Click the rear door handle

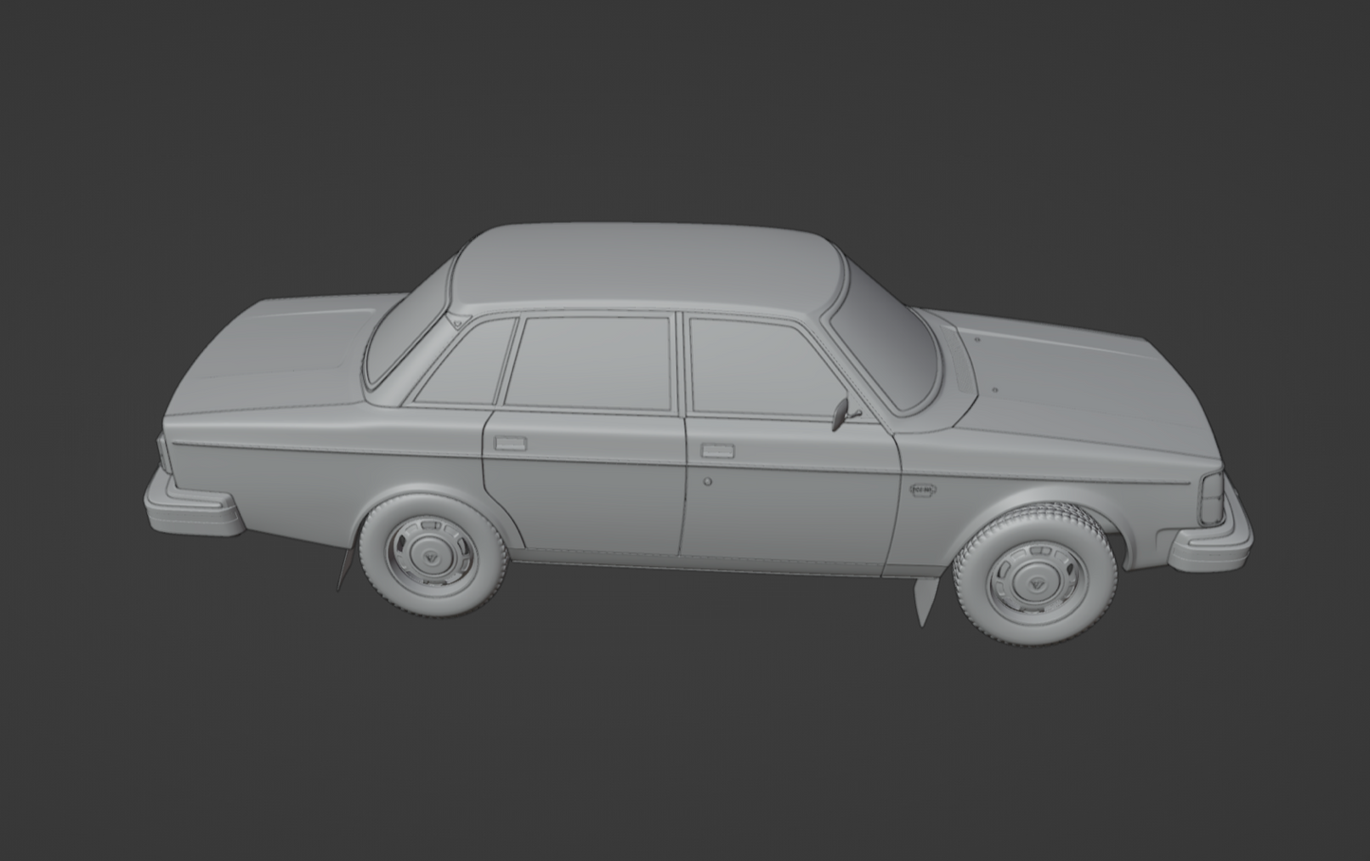click(x=510, y=442)
